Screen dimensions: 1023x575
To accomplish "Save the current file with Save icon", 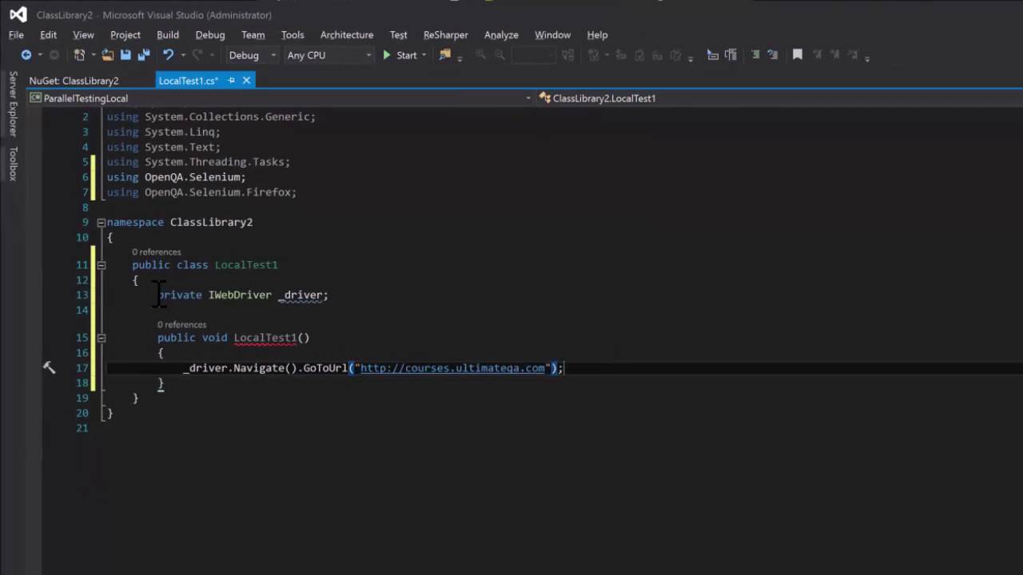I will [125, 55].
